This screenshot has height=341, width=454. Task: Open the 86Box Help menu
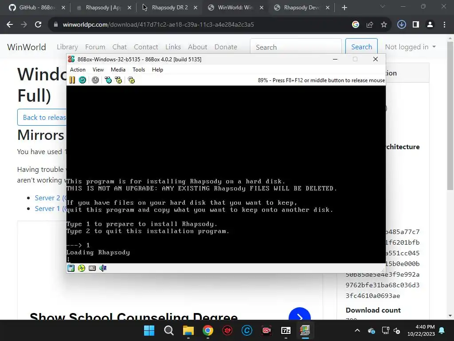point(157,70)
